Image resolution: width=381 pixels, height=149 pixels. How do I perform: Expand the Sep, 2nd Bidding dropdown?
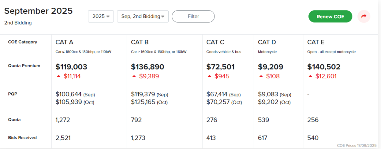tap(143, 17)
